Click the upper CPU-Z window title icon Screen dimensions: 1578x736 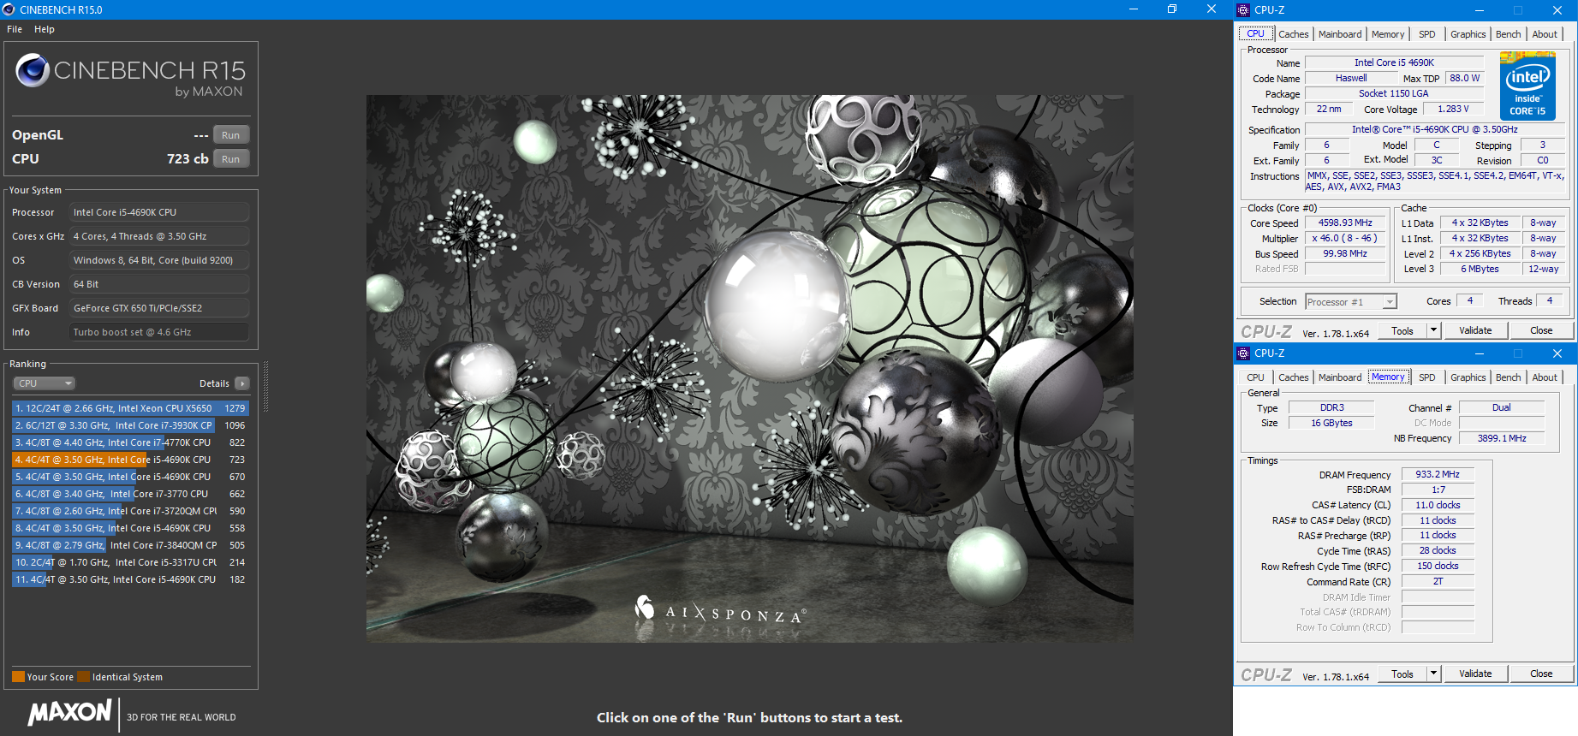tap(1243, 10)
